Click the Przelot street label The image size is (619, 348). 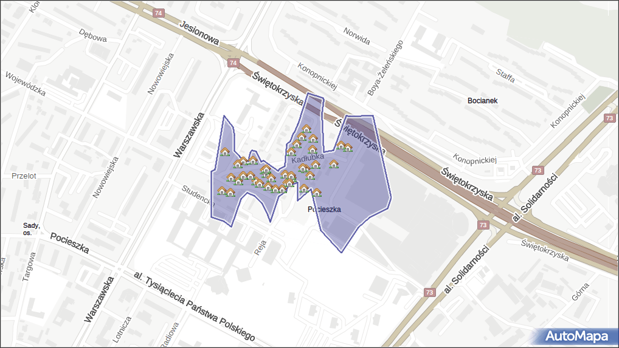pyautogui.click(x=24, y=176)
